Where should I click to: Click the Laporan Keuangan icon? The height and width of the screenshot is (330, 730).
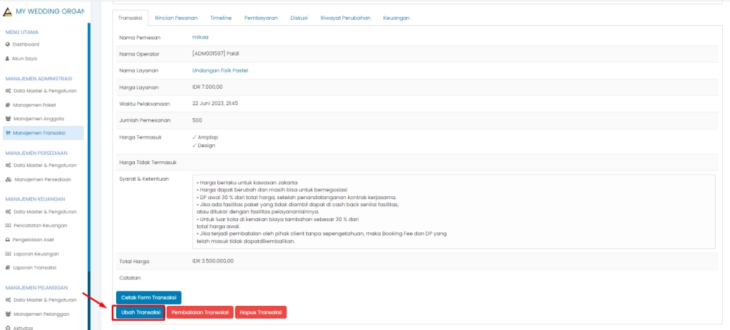coord(8,254)
